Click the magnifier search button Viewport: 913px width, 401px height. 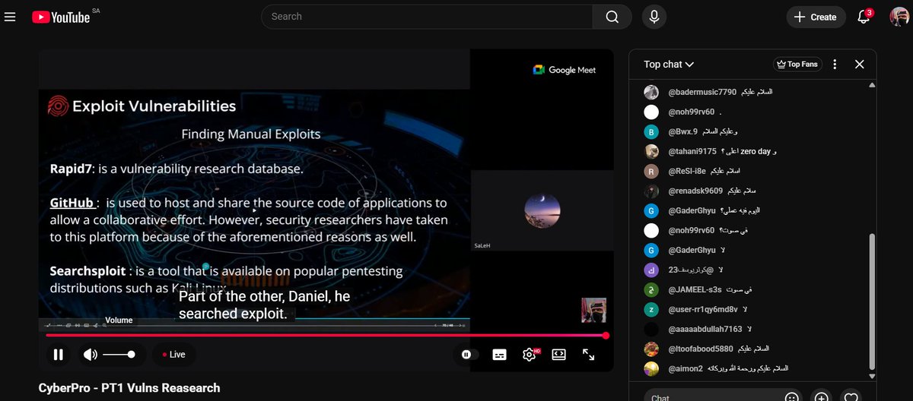pyautogui.click(x=612, y=17)
